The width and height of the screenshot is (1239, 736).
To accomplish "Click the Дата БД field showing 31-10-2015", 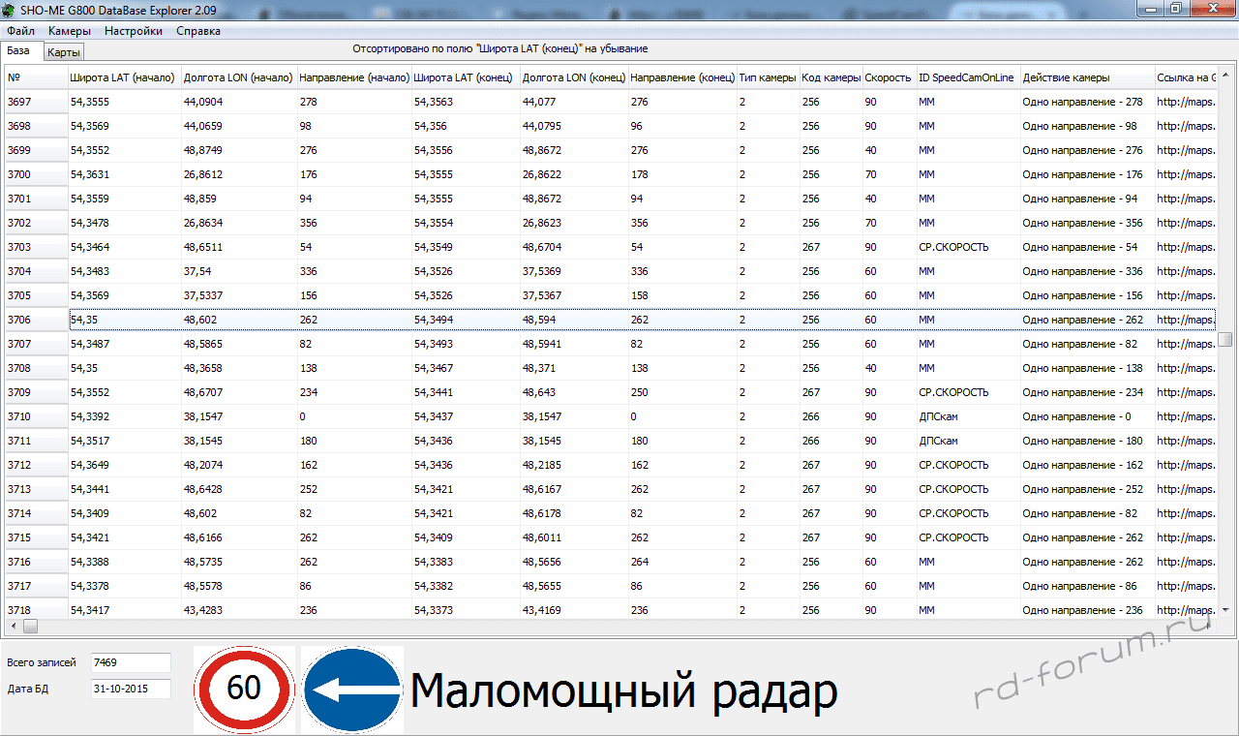I will (x=131, y=690).
